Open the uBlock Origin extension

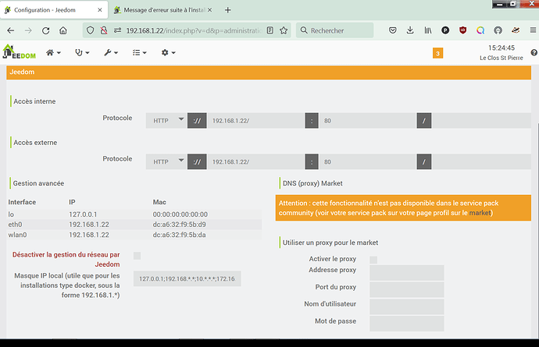462,30
